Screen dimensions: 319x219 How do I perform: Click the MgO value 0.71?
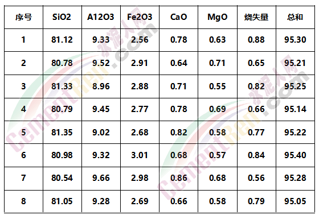pos(218,63)
